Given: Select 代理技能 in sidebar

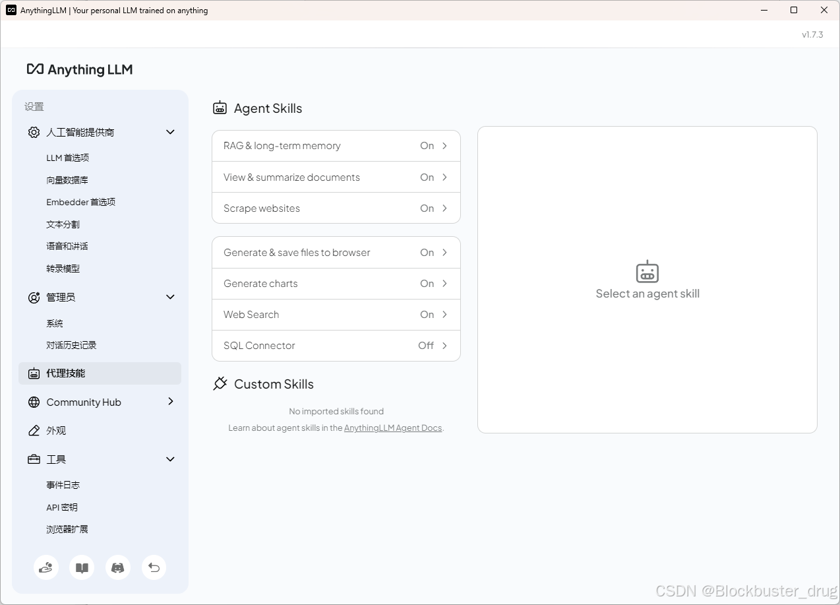Looking at the screenshot, I should coord(100,373).
